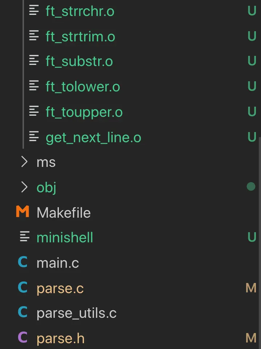Expand the ms folder chevron
The image size is (261, 349).
(24, 162)
